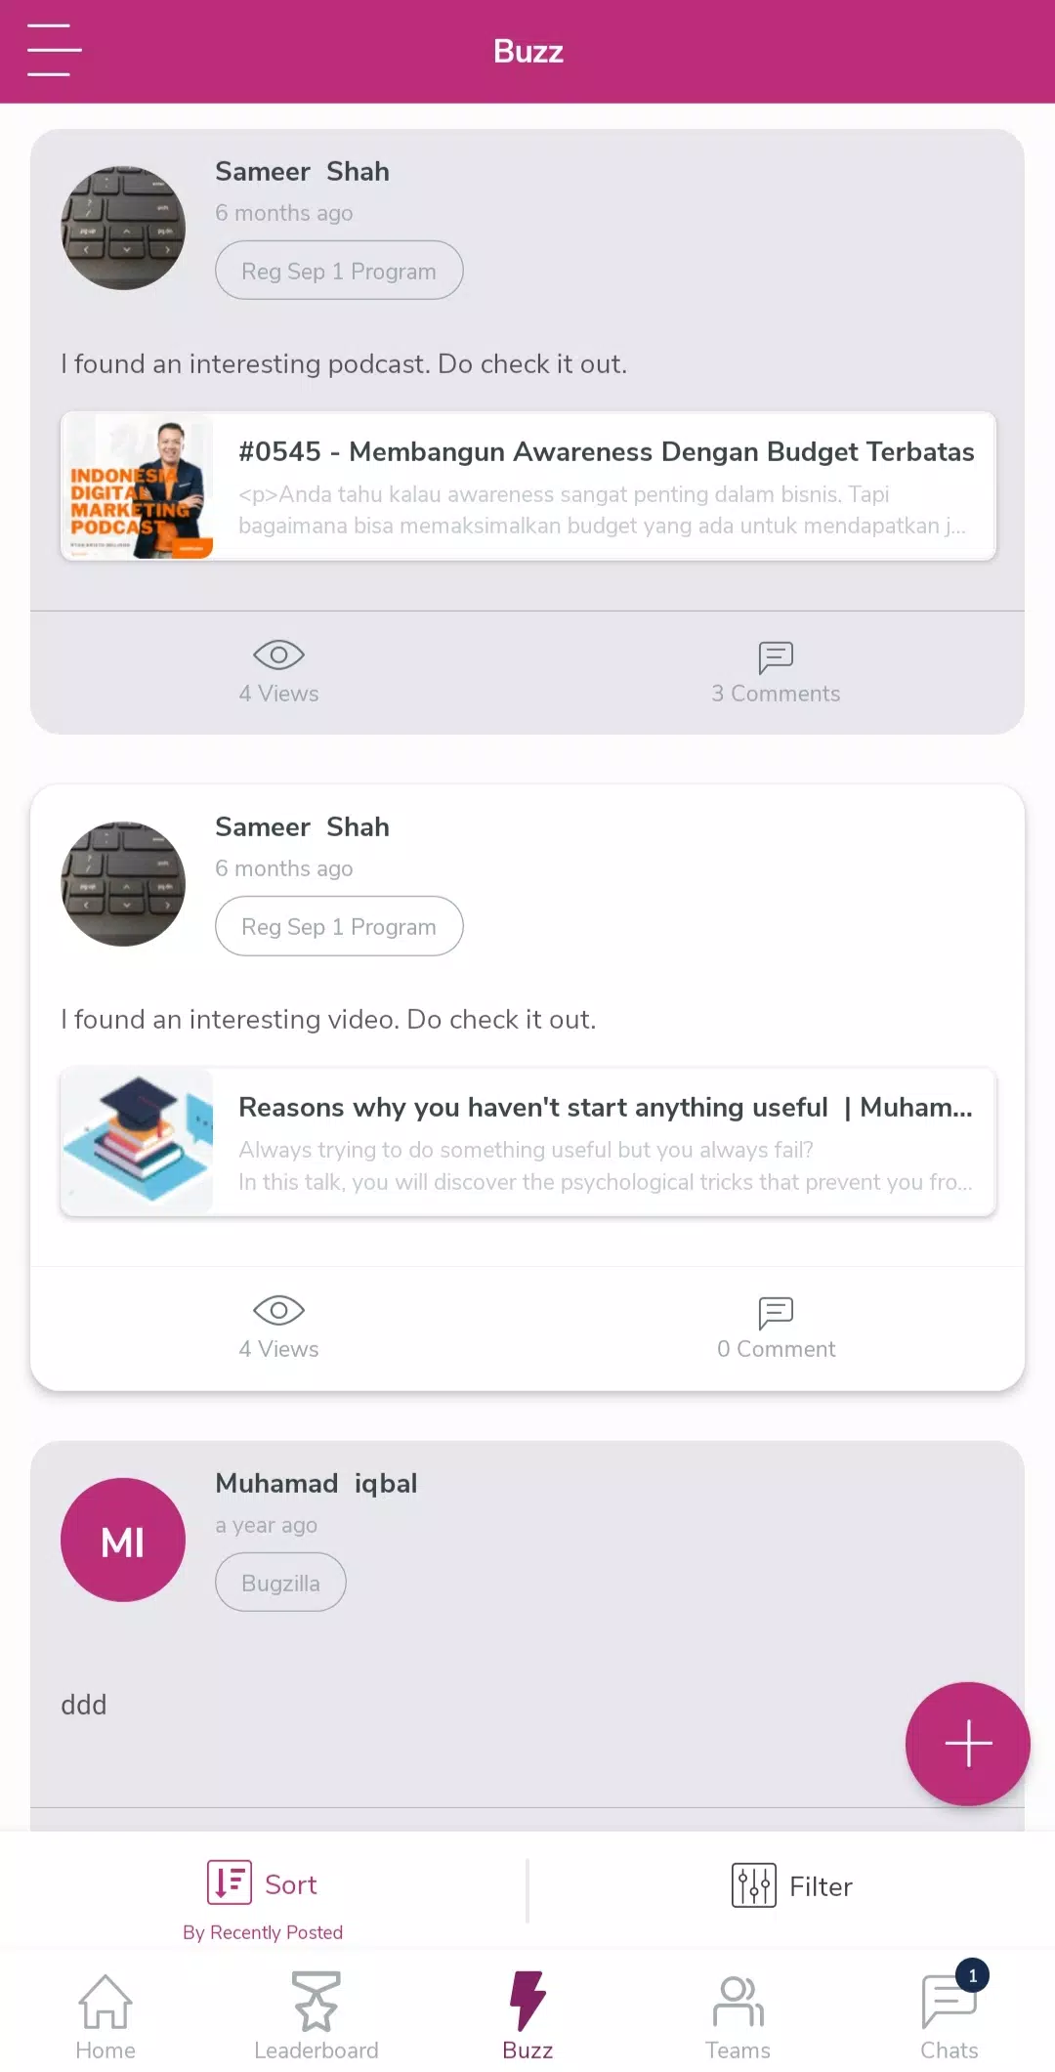The height and width of the screenshot is (2072, 1055).
Task: Tap the eye views icon on the podcast post
Action: click(x=278, y=655)
